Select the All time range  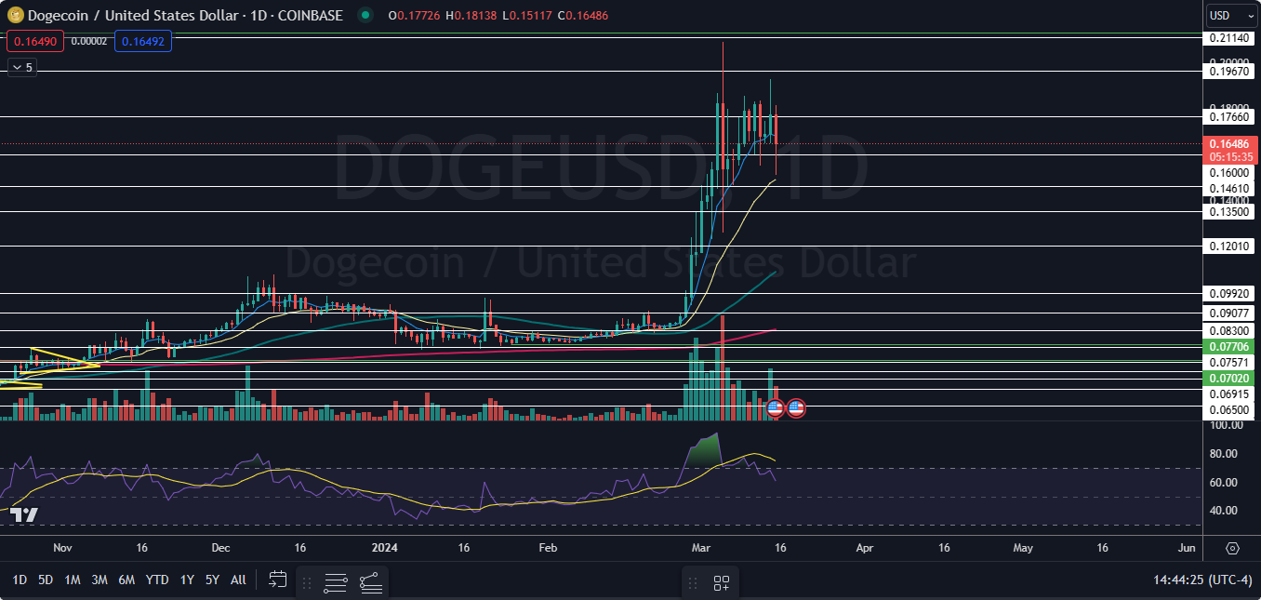pos(238,580)
